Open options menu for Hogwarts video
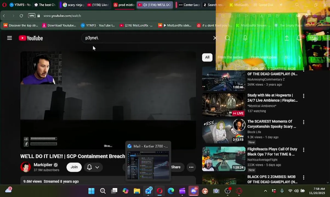Image resolution: width=330 pixels, height=197 pixels. [303, 96]
